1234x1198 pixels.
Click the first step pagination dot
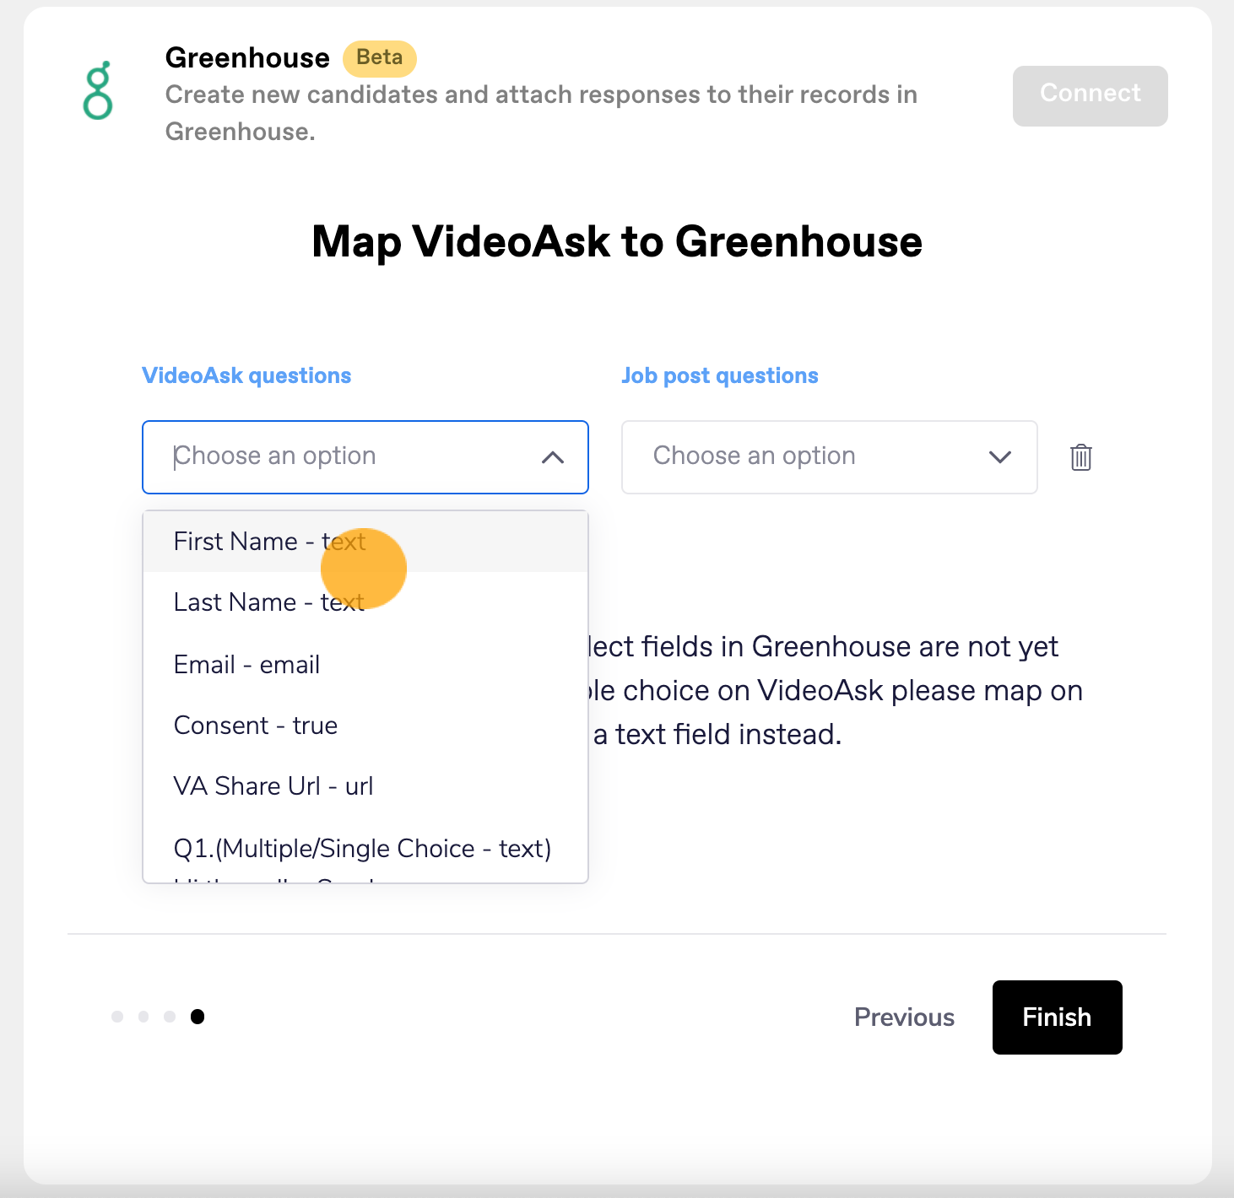[117, 1017]
